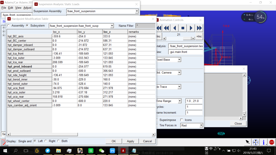Screen dimensions: 276x155
Task: Click the Cycles input field
Action: [x=194, y=107]
